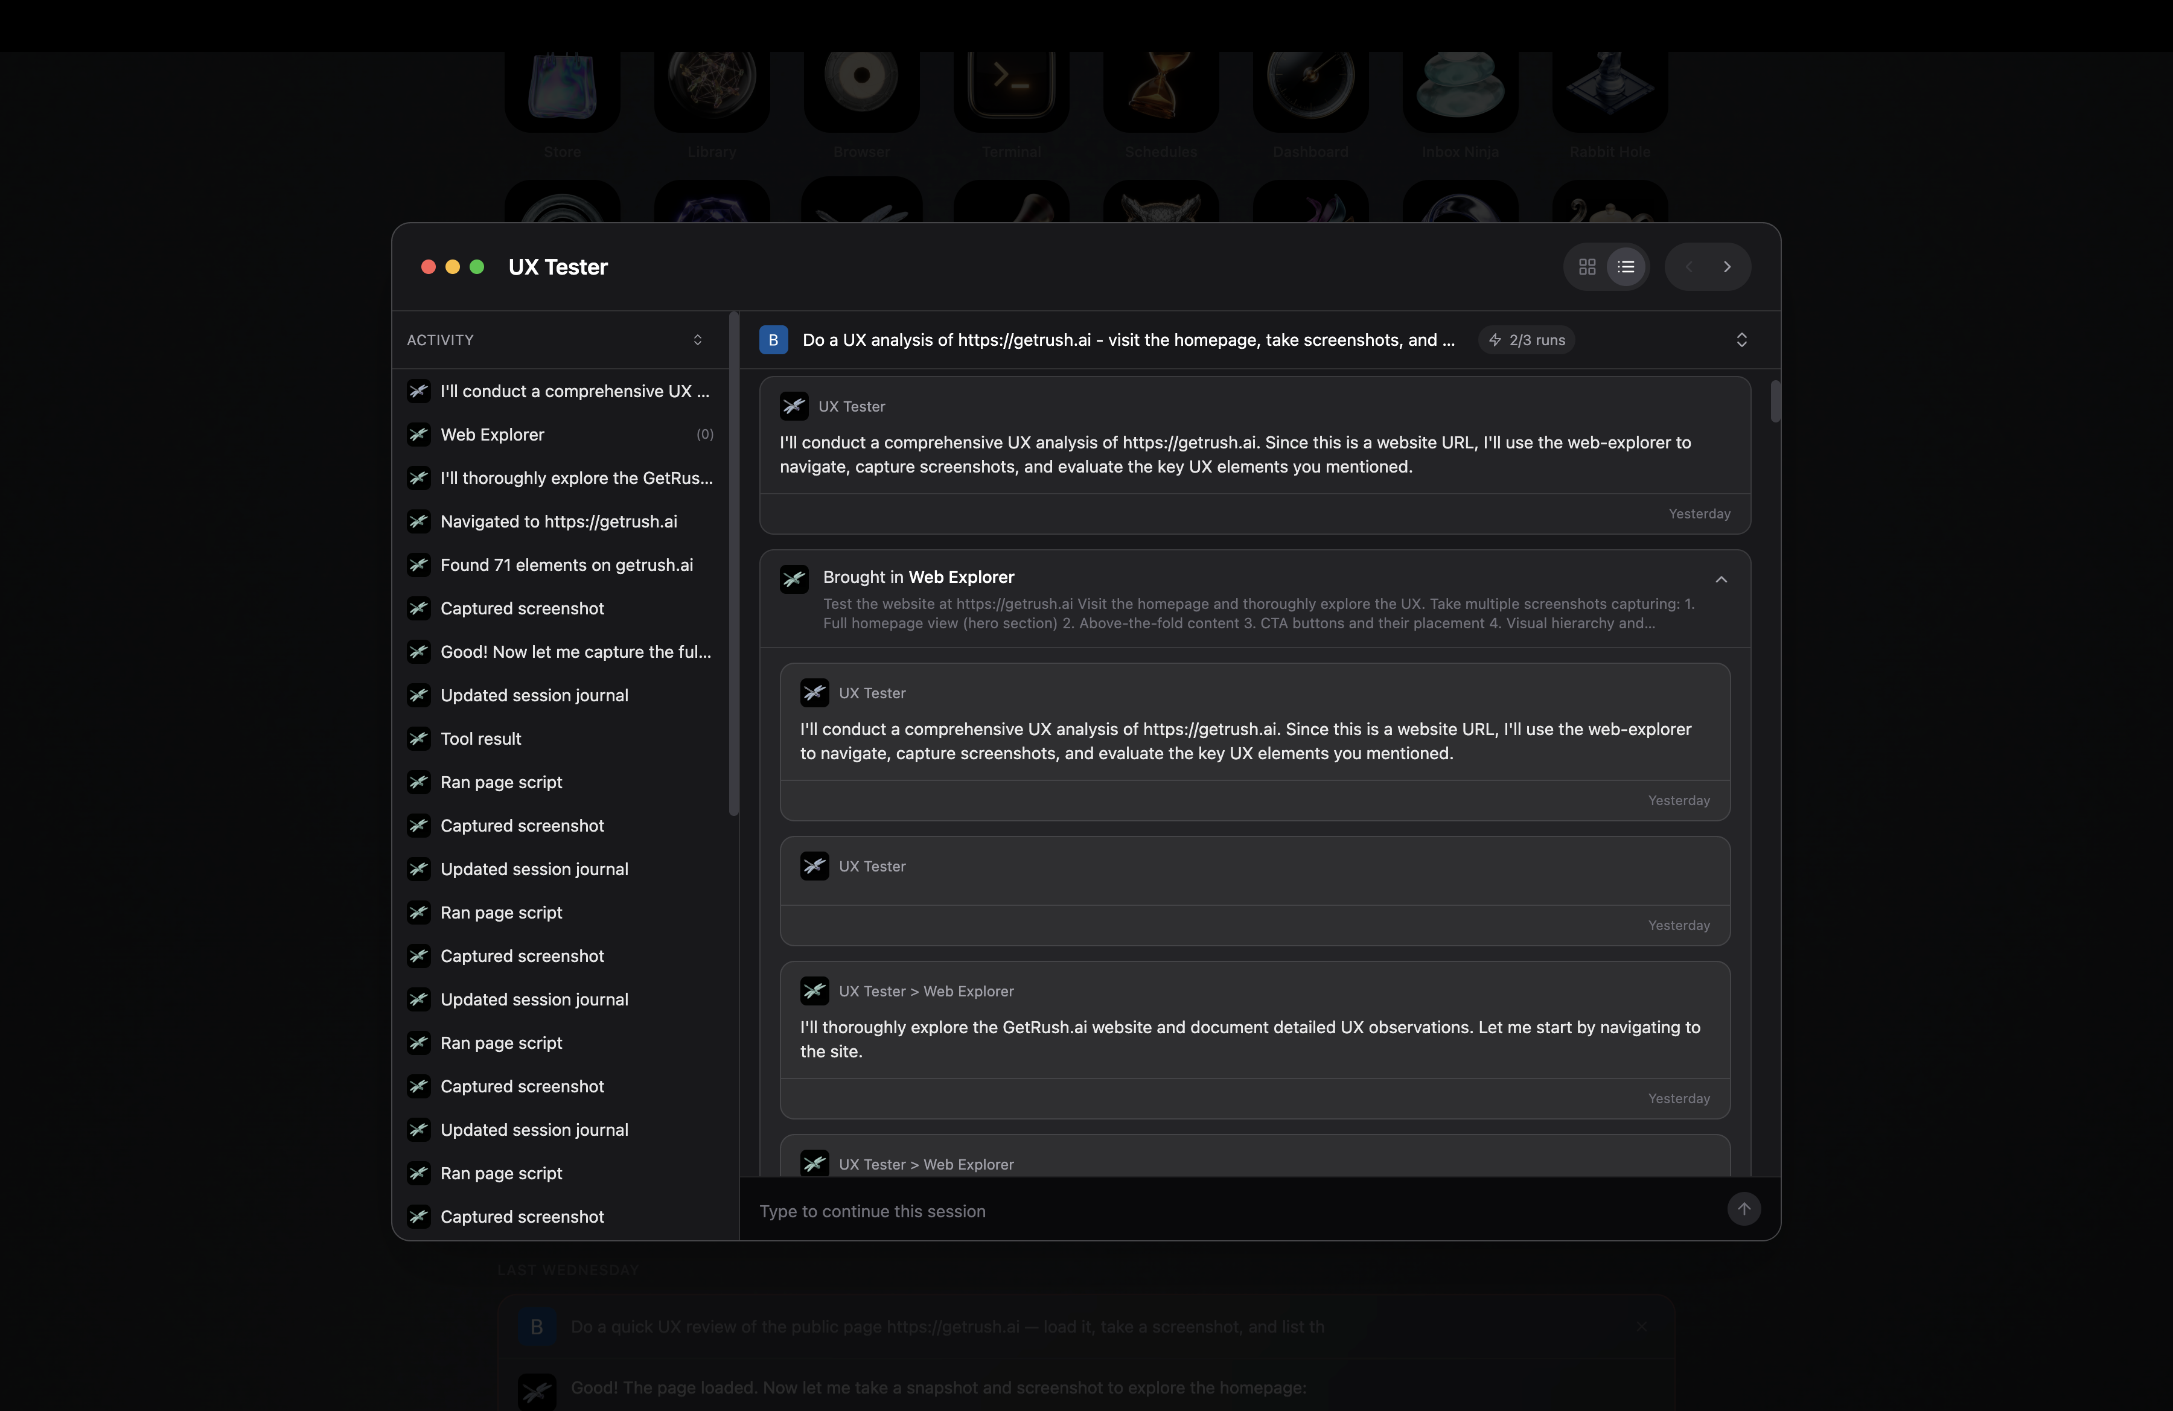Click the avatar beside 'Brought in Web Explorer'
Image resolution: width=2173 pixels, height=1411 pixels.
(x=793, y=579)
